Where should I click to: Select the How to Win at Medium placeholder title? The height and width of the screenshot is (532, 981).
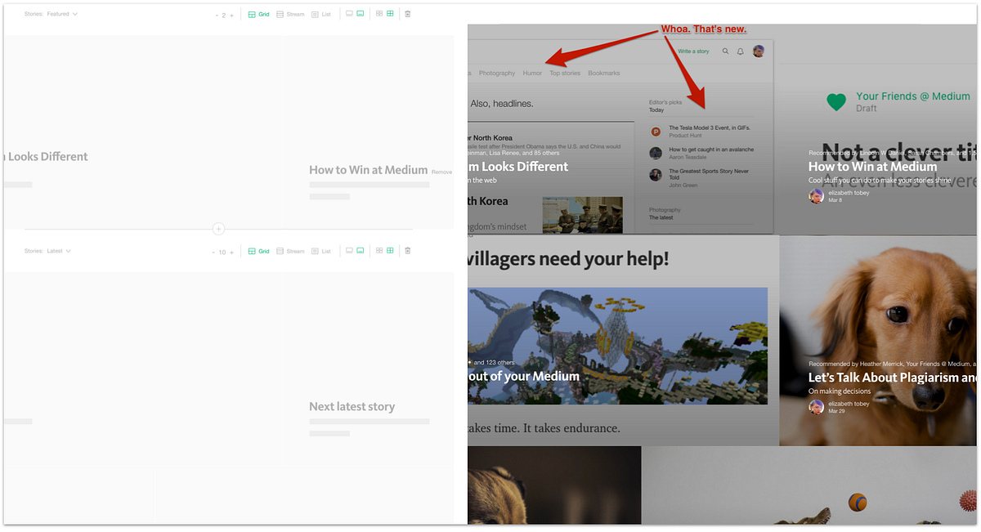pyautogui.click(x=369, y=170)
